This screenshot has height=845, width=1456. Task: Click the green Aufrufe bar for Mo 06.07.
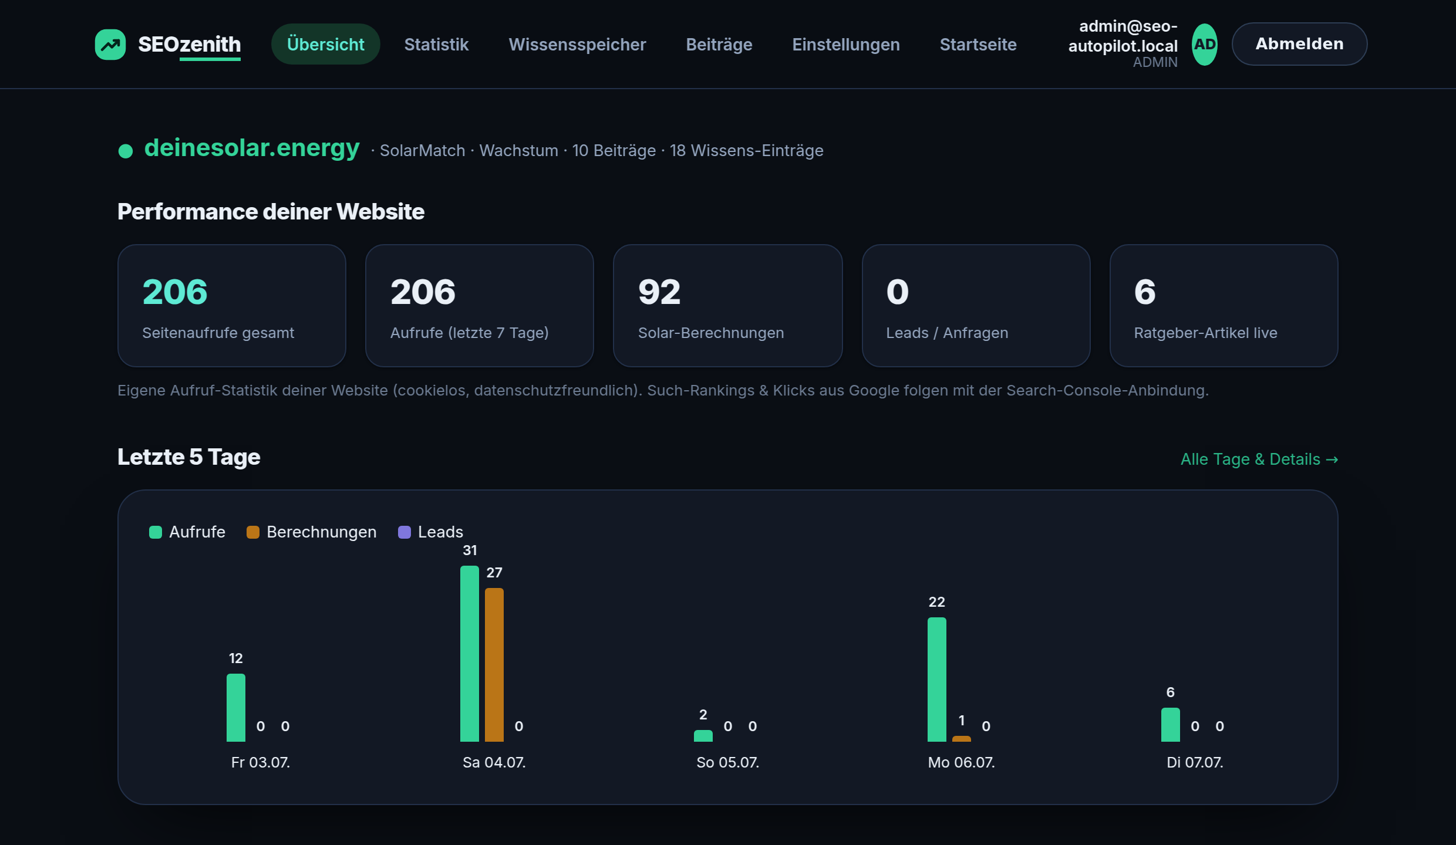pos(937,680)
